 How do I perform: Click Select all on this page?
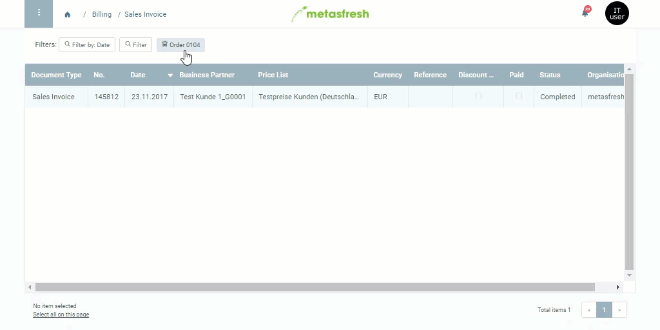point(61,315)
